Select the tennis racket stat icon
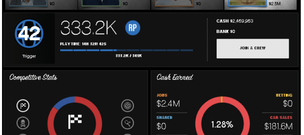 [127, 123]
